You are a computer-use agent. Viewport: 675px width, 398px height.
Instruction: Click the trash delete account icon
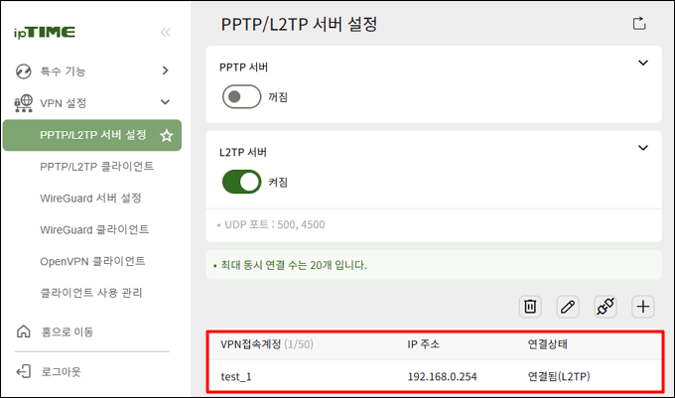530,307
